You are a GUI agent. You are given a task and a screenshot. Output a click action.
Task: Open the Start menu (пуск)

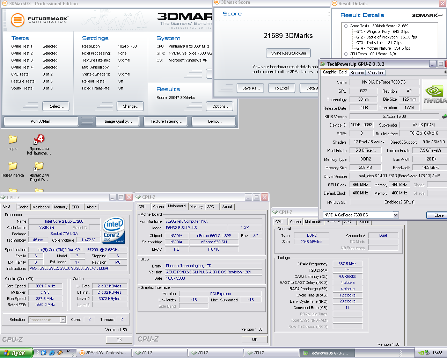(16, 353)
